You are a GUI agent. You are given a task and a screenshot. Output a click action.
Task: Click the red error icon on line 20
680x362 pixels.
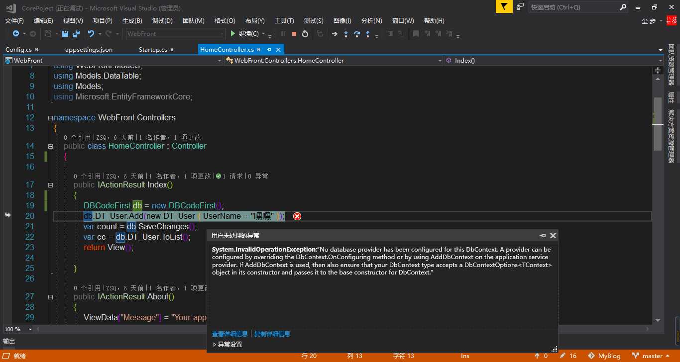297,216
